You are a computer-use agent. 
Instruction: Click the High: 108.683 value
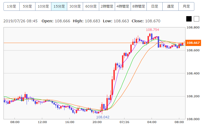click(x=87, y=21)
